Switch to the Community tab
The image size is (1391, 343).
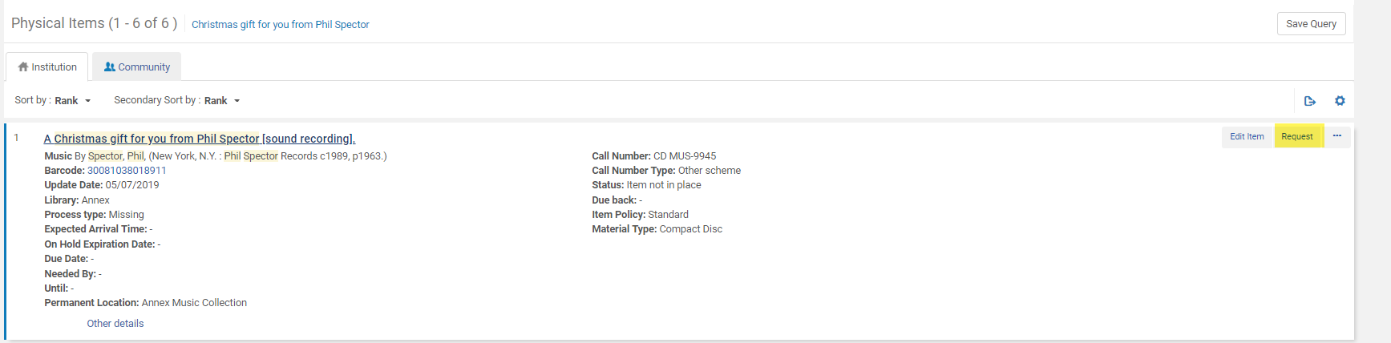(x=137, y=67)
